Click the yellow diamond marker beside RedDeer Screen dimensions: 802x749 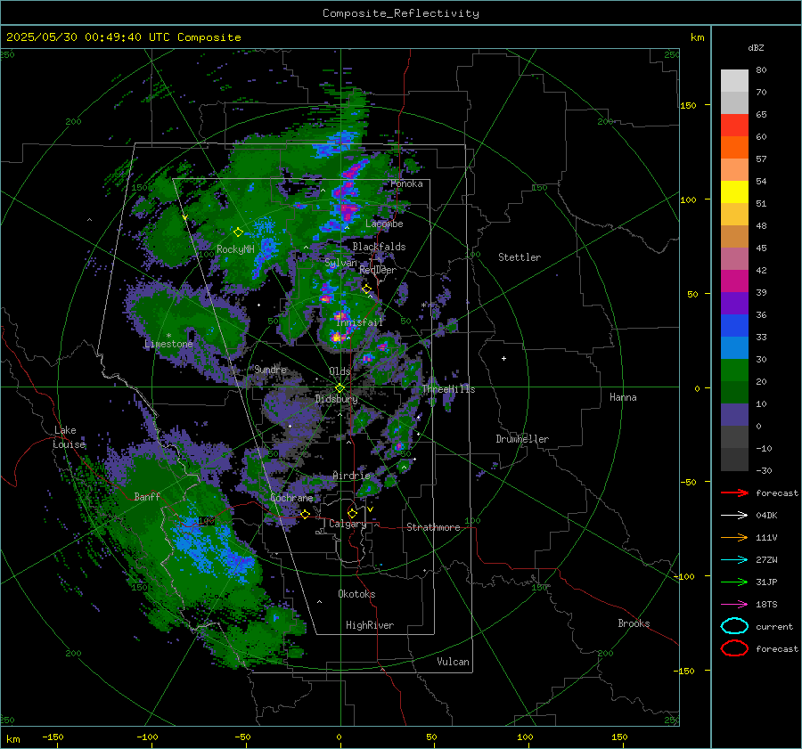point(366,289)
